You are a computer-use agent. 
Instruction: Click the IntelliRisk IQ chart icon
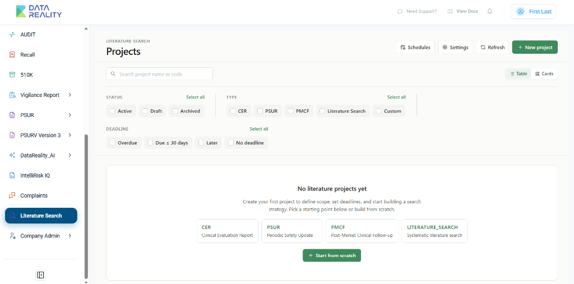point(12,175)
